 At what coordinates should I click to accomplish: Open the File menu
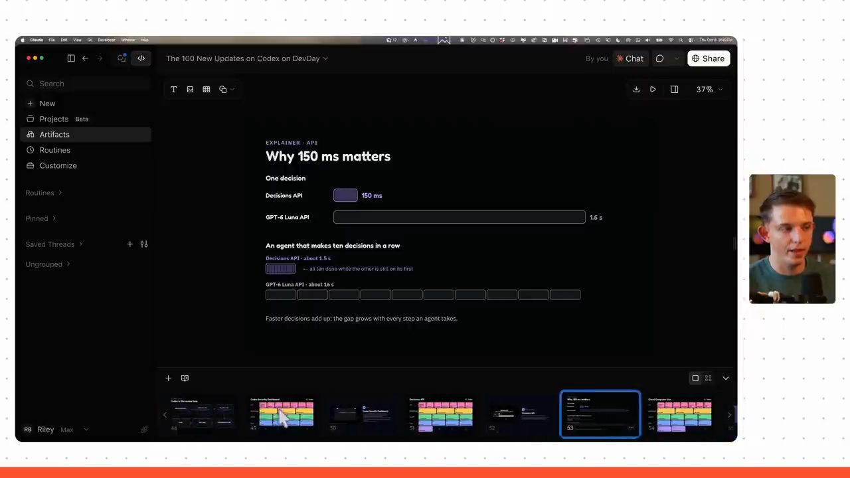point(52,40)
